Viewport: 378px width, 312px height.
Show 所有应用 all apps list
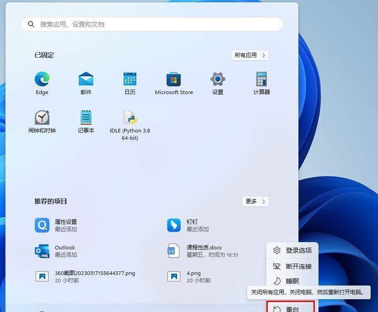(x=250, y=55)
